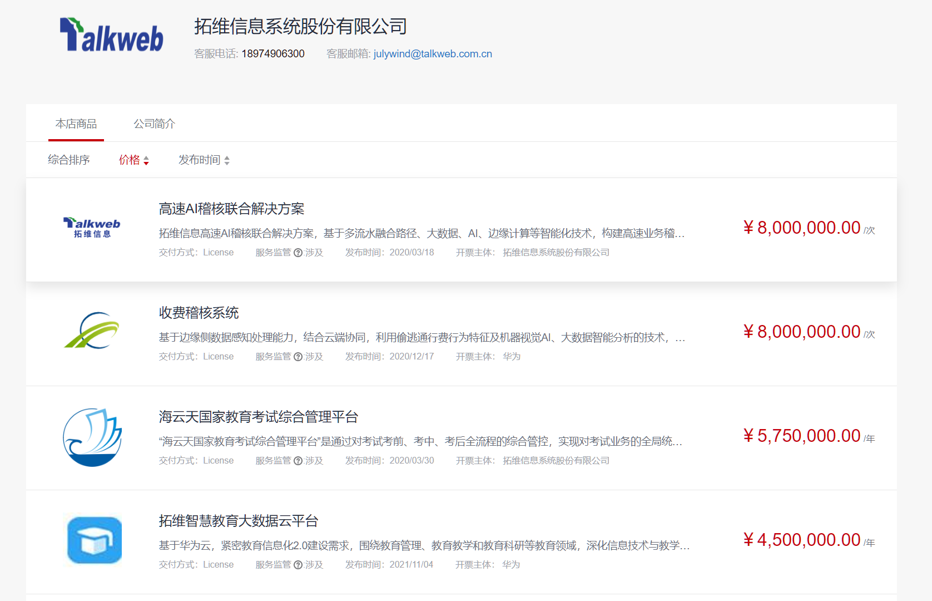
Task: Open product thumbnail for 高速AI稽核联合解决方案
Action: click(x=92, y=228)
